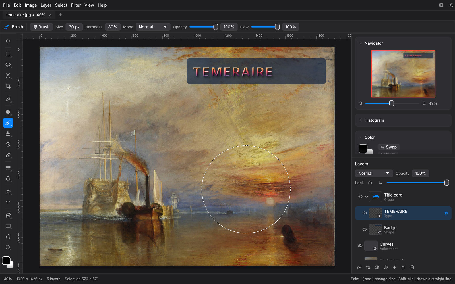Select the Eraser tool
The image size is (455, 284).
8,155
